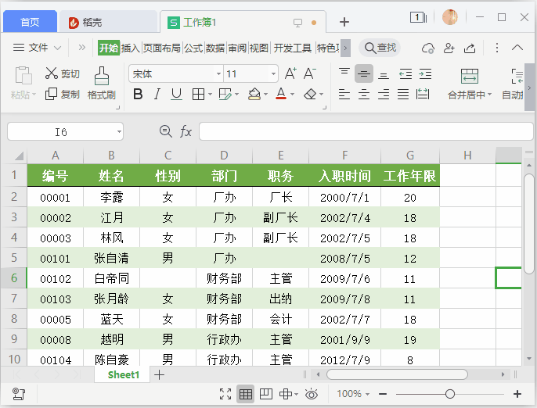
Task: Click the zoom magnifier icon beside fx
Action: pyautogui.click(x=166, y=131)
